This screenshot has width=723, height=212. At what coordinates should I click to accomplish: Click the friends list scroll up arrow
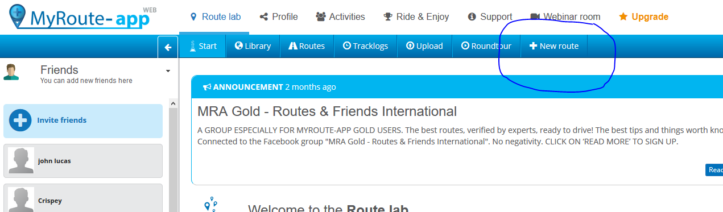(x=173, y=103)
